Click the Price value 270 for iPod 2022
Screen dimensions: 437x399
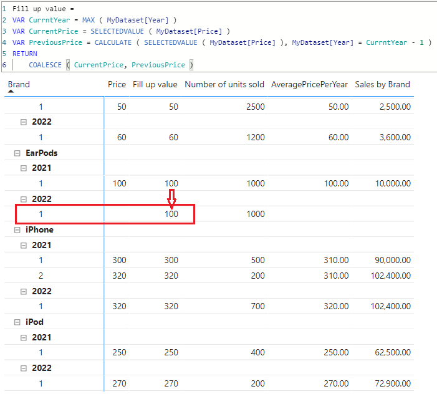pyautogui.click(x=119, y=383)
